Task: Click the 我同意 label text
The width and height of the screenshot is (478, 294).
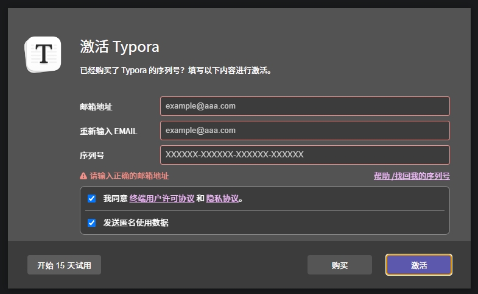Action: point(115,198)
